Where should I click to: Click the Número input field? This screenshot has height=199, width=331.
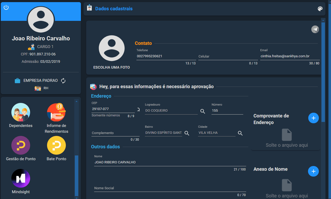[x=227, y=111]
